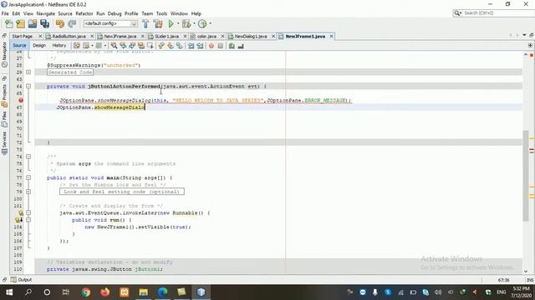Click the Search (Ctrl+I) field
Screen dimensions: 535x300
493,13
